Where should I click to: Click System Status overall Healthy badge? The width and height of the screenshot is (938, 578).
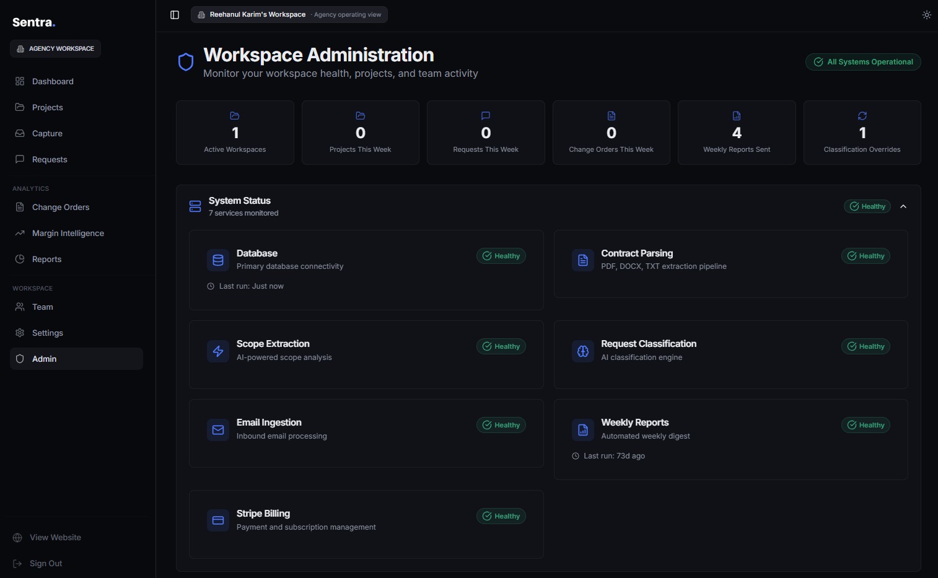click(x=867, y=206)
